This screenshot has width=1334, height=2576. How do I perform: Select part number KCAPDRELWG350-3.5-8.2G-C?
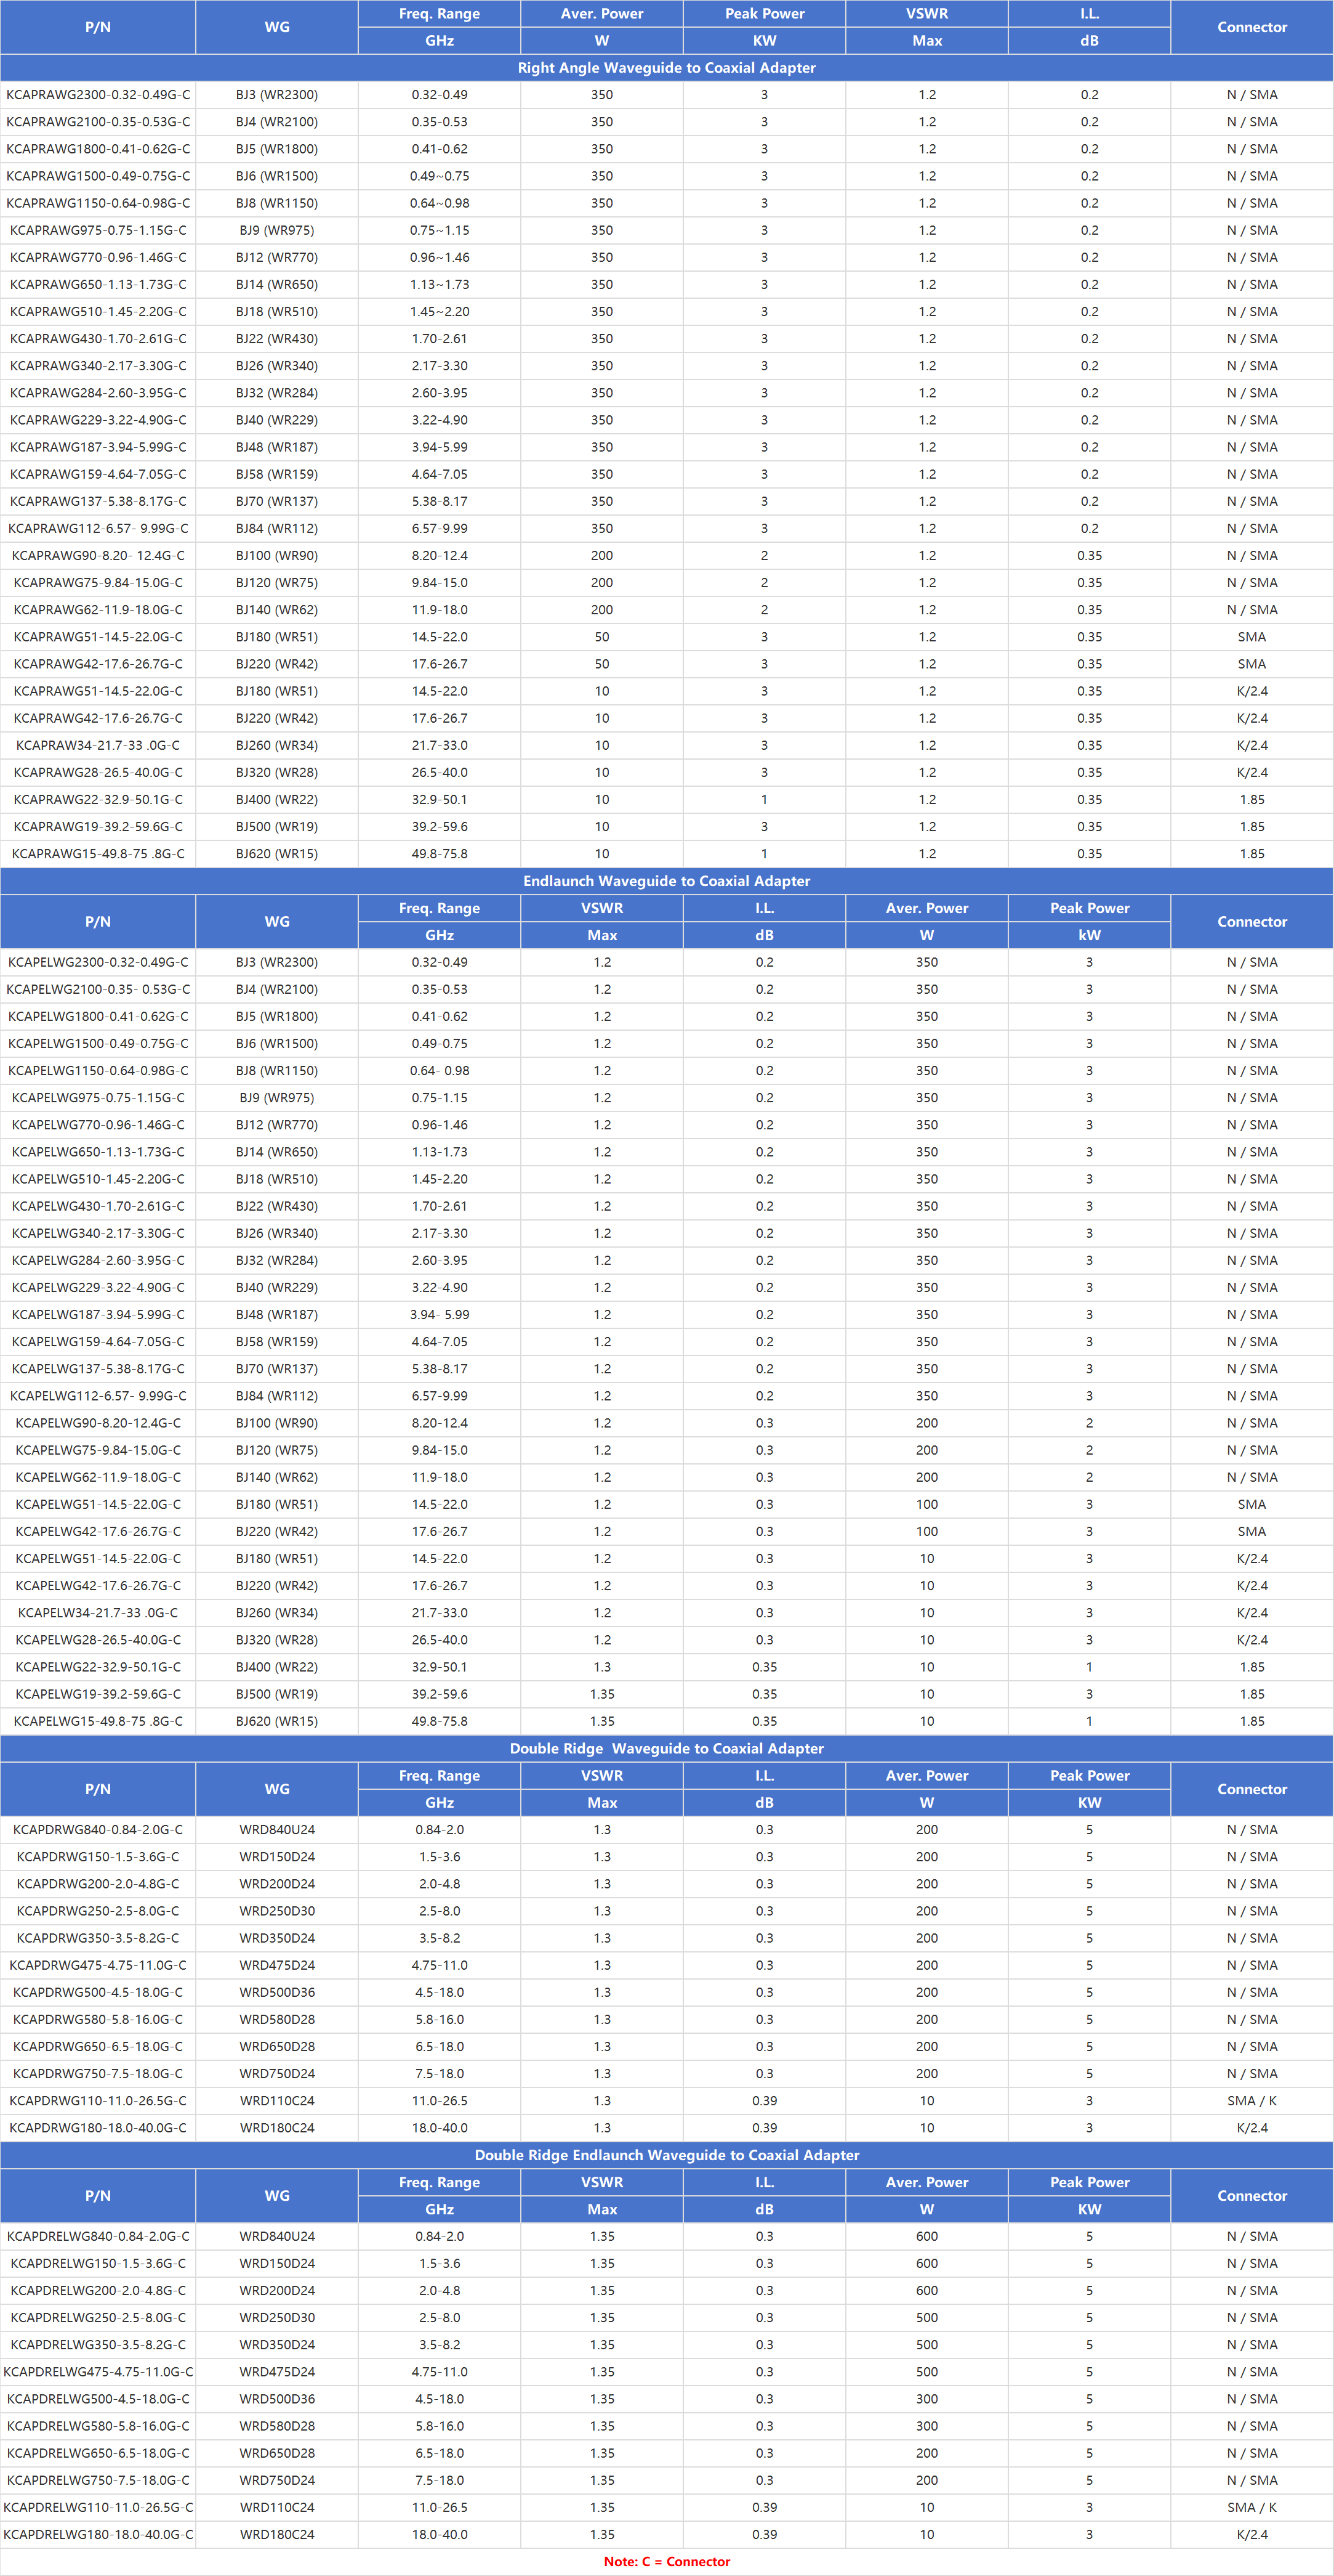98,2345
